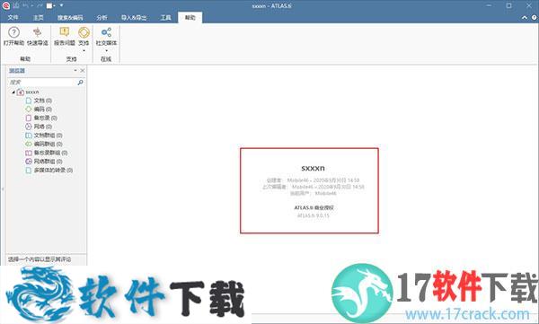Click the magnifier search icon in explorer
This screenshot has width=539, height=324.
click(x=81, y=83)
